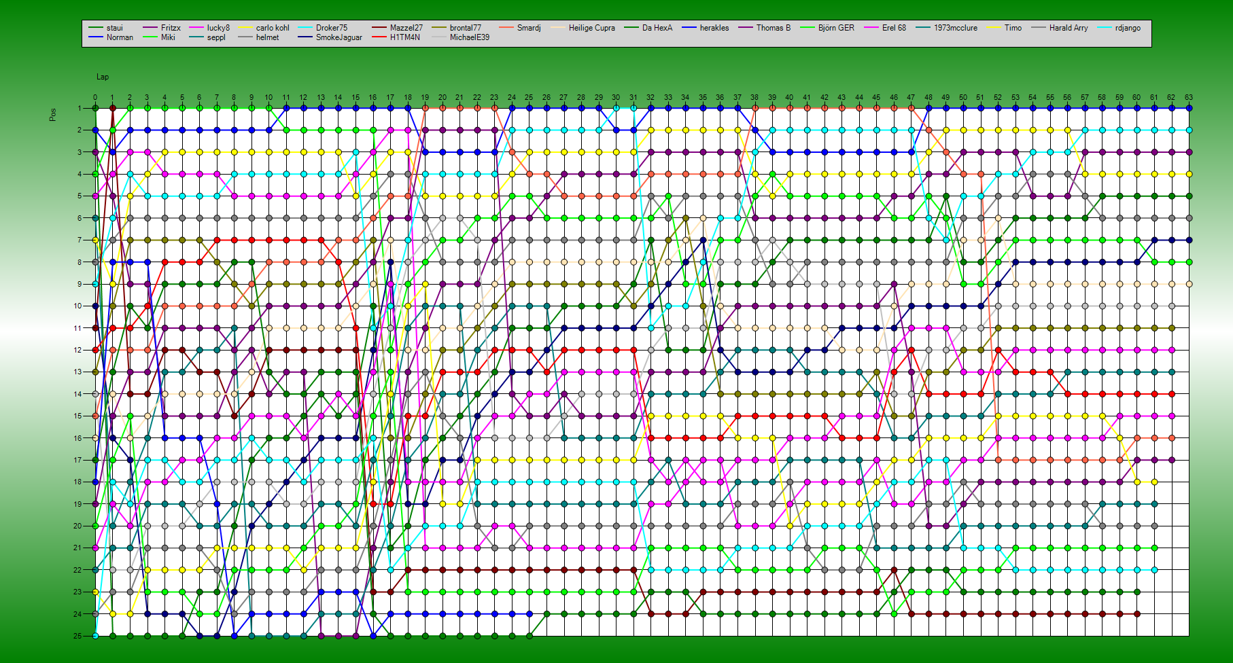Select the 'seppl' legend label
Viewport: 1233px width, 663px height.
click(x=216, y=37)
